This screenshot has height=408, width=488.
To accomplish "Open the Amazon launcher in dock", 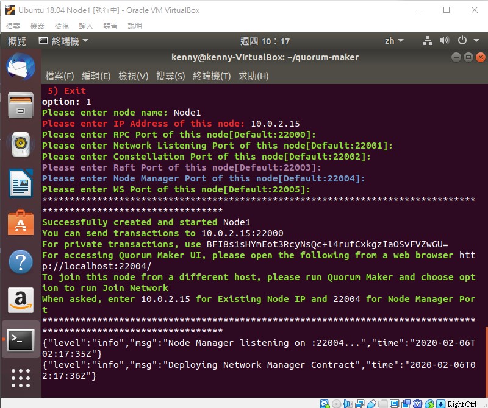I will (x=21, y=300).
